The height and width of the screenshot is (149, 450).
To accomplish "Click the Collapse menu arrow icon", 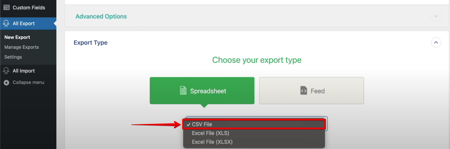I will click(6, 83).
